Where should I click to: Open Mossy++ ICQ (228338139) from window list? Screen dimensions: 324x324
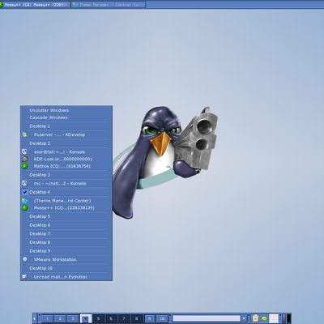pyautogui.click(x=66, y=207)
